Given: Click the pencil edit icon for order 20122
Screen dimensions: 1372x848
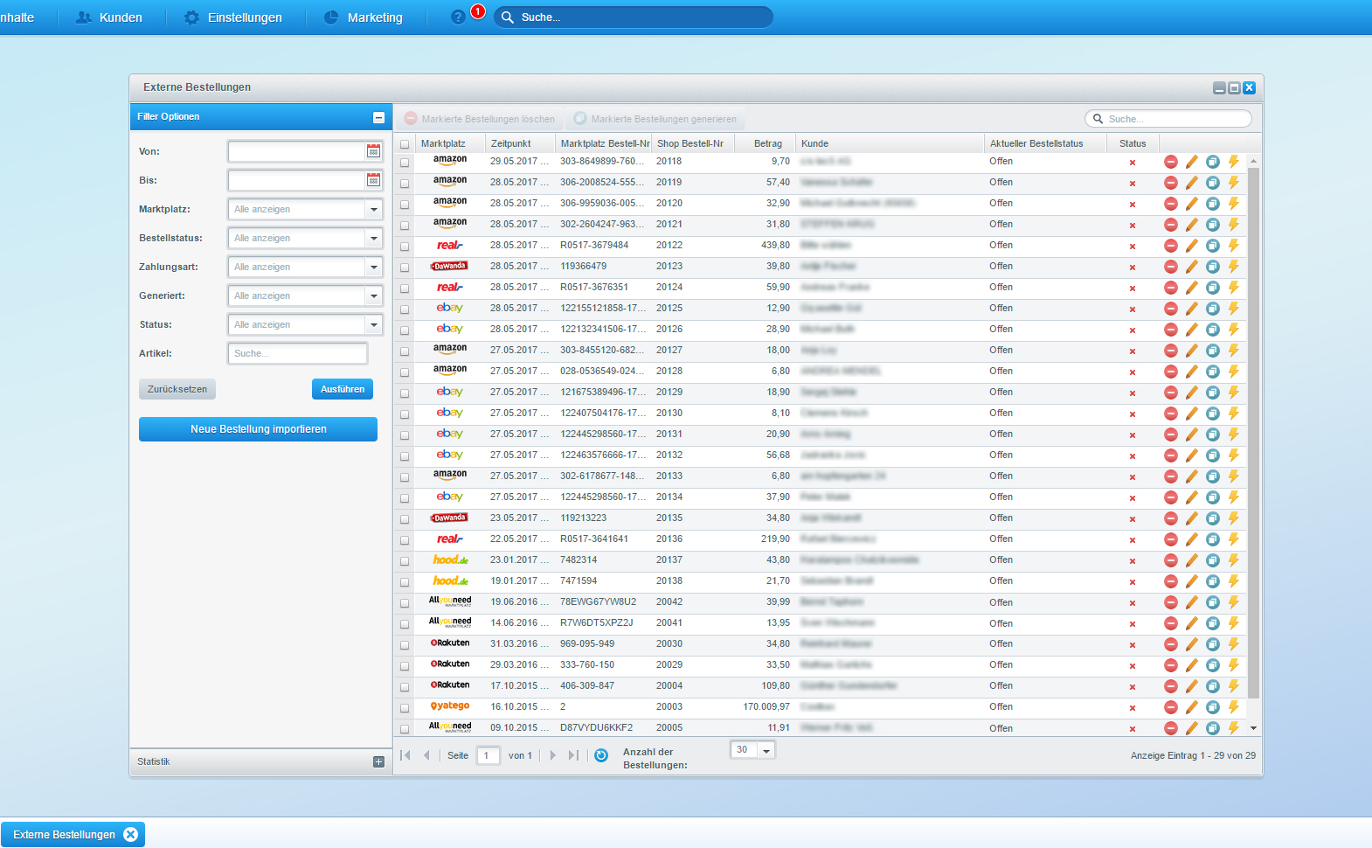Looking at the screenshot, I should (1191, 246).
